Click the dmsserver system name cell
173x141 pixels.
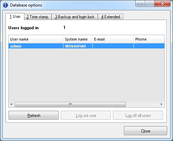pos(78,46)
